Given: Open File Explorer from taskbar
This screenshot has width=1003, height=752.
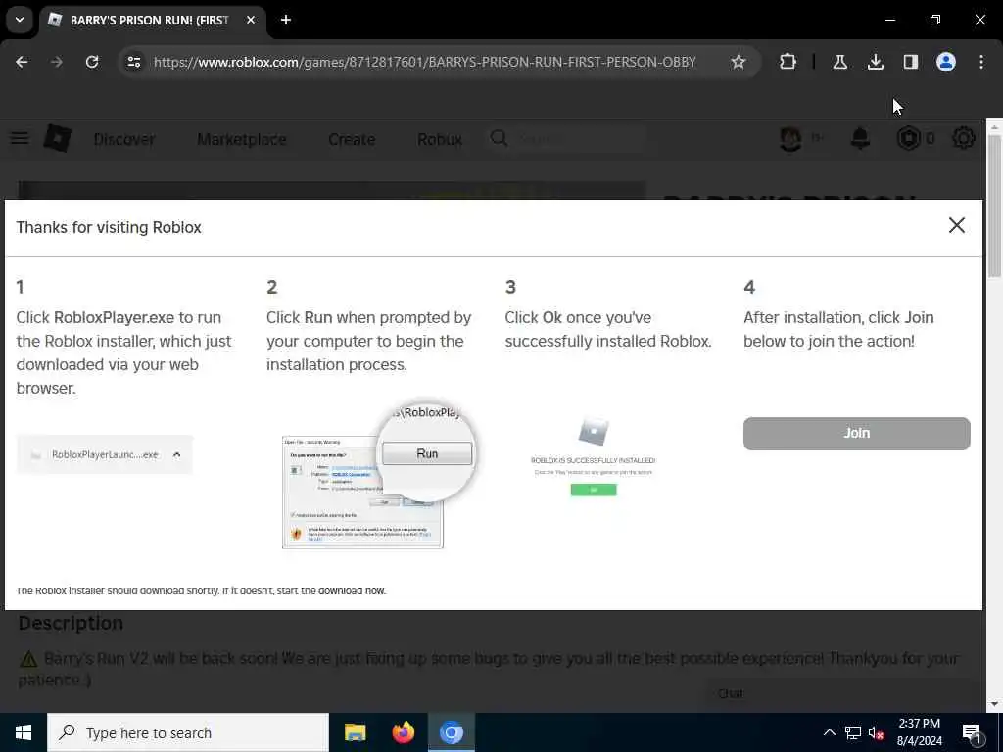Looking at the screenshot, I should (355, 732).
